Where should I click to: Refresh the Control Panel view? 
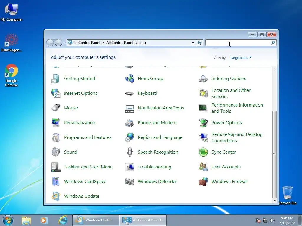click(200, 43)
